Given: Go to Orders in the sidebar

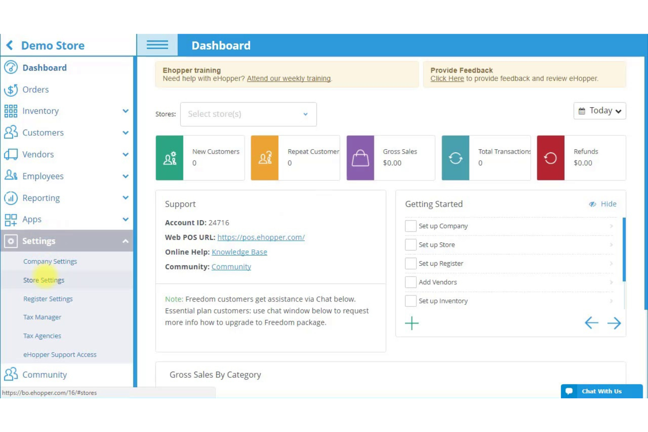Looking at the screenshot, I should click(35, 90).
